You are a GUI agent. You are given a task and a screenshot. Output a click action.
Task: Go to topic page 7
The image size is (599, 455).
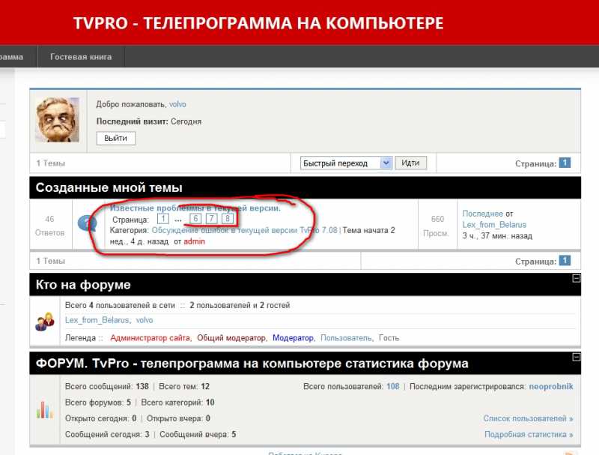coord(211,219)
